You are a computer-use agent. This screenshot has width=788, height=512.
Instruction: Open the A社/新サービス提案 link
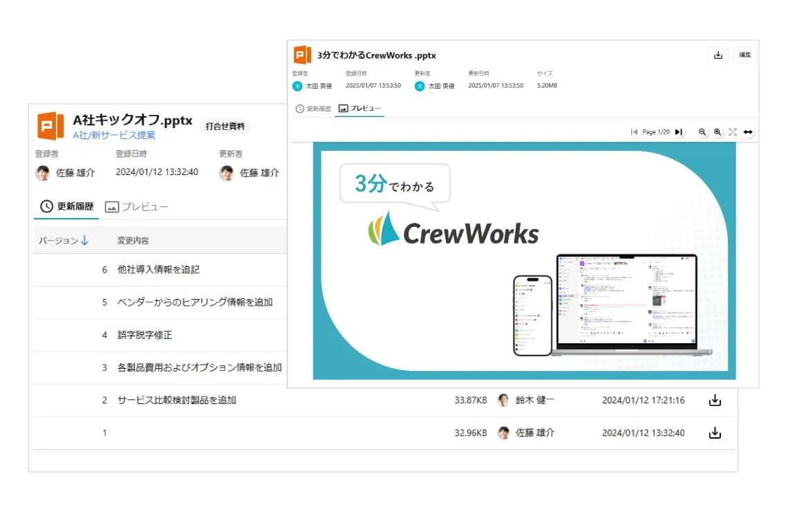[x=114, y=136]
